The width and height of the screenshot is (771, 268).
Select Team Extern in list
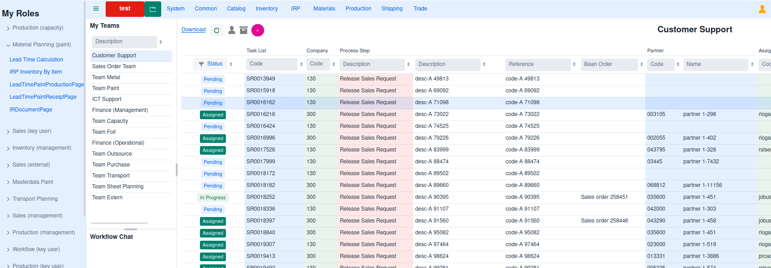click(131, 197)
